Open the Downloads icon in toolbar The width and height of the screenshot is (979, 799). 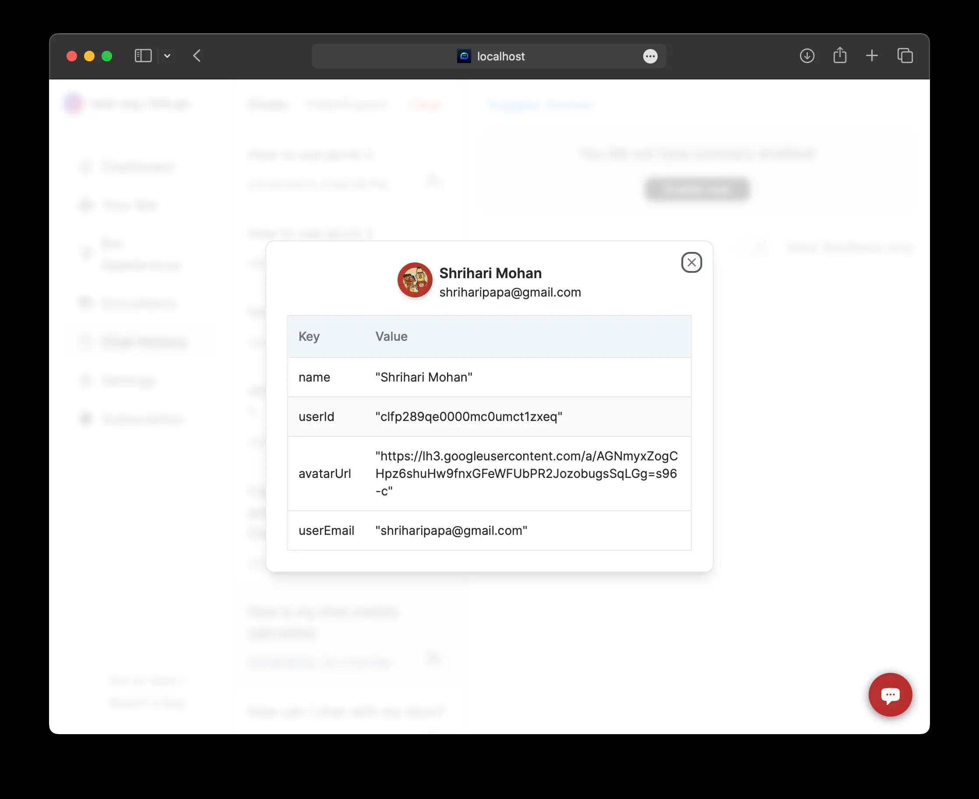point(807,56)
